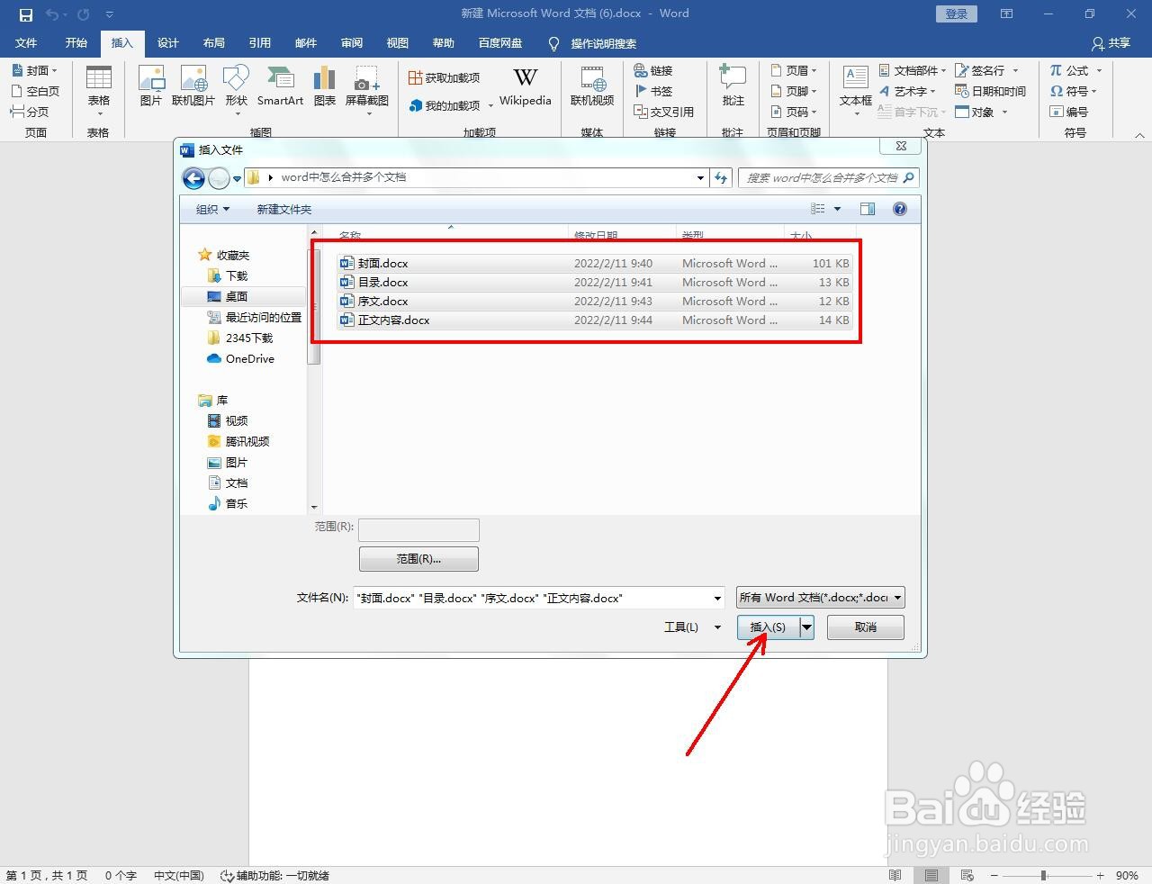The image size is (1152, 884).
Task: Add a comment with 批注
Action: [x=733, y=86]
